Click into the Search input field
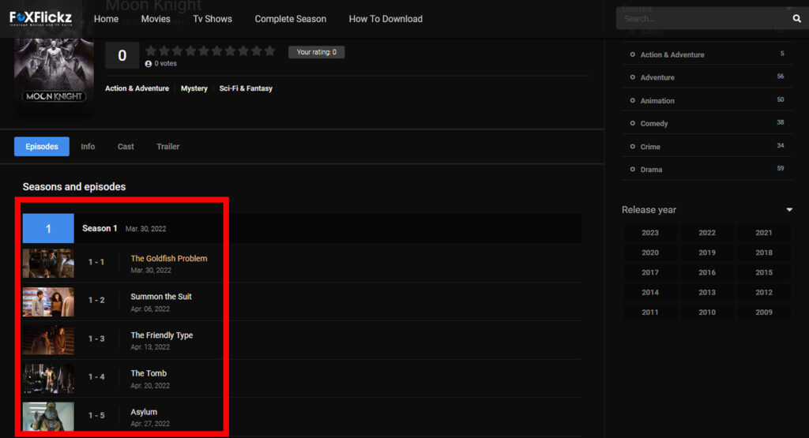The width and height of the screenshot is (809, 438). 704,19
